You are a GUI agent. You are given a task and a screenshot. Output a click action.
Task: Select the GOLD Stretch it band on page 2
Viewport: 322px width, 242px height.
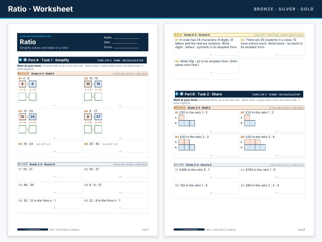239,35
